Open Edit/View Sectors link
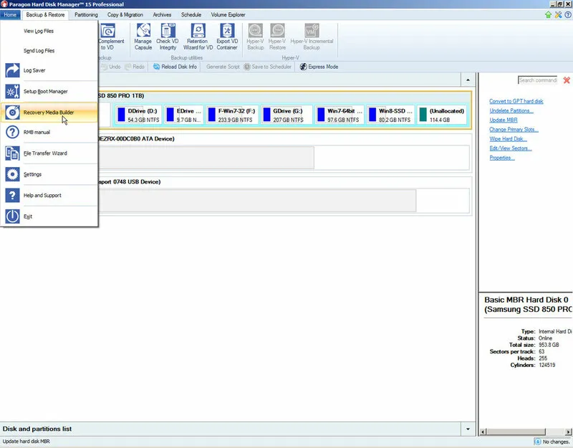573x448 pixels. [x=511, y=148]
